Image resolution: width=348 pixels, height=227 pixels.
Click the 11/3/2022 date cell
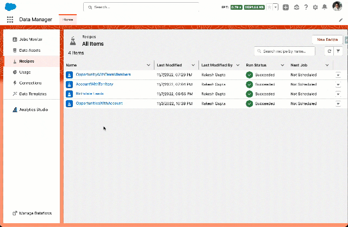coord(175,103)
